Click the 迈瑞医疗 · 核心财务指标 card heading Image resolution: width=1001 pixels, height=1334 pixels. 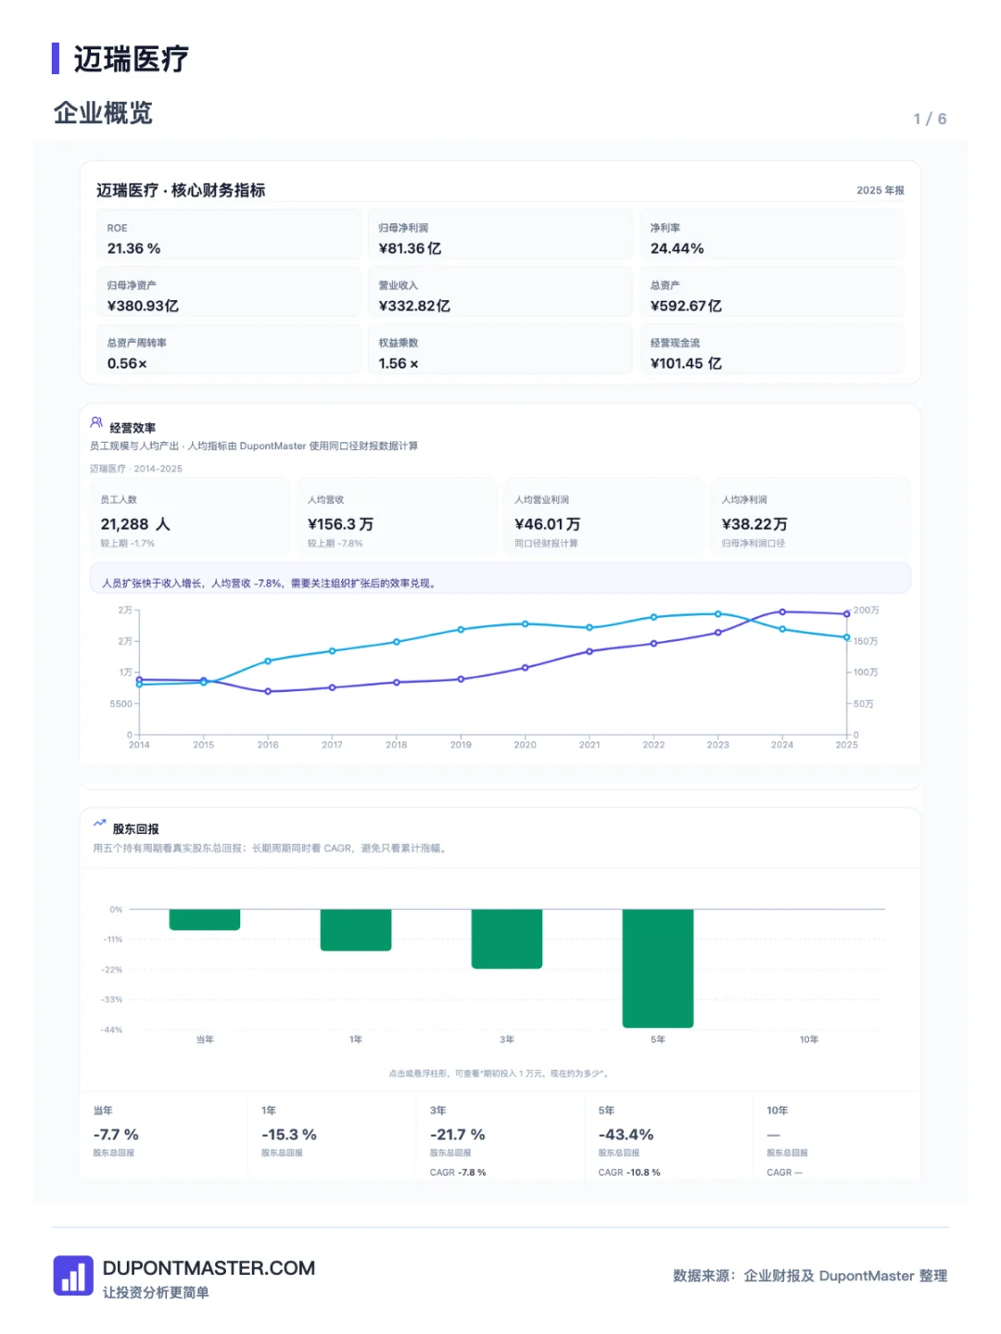click(181, 190)
